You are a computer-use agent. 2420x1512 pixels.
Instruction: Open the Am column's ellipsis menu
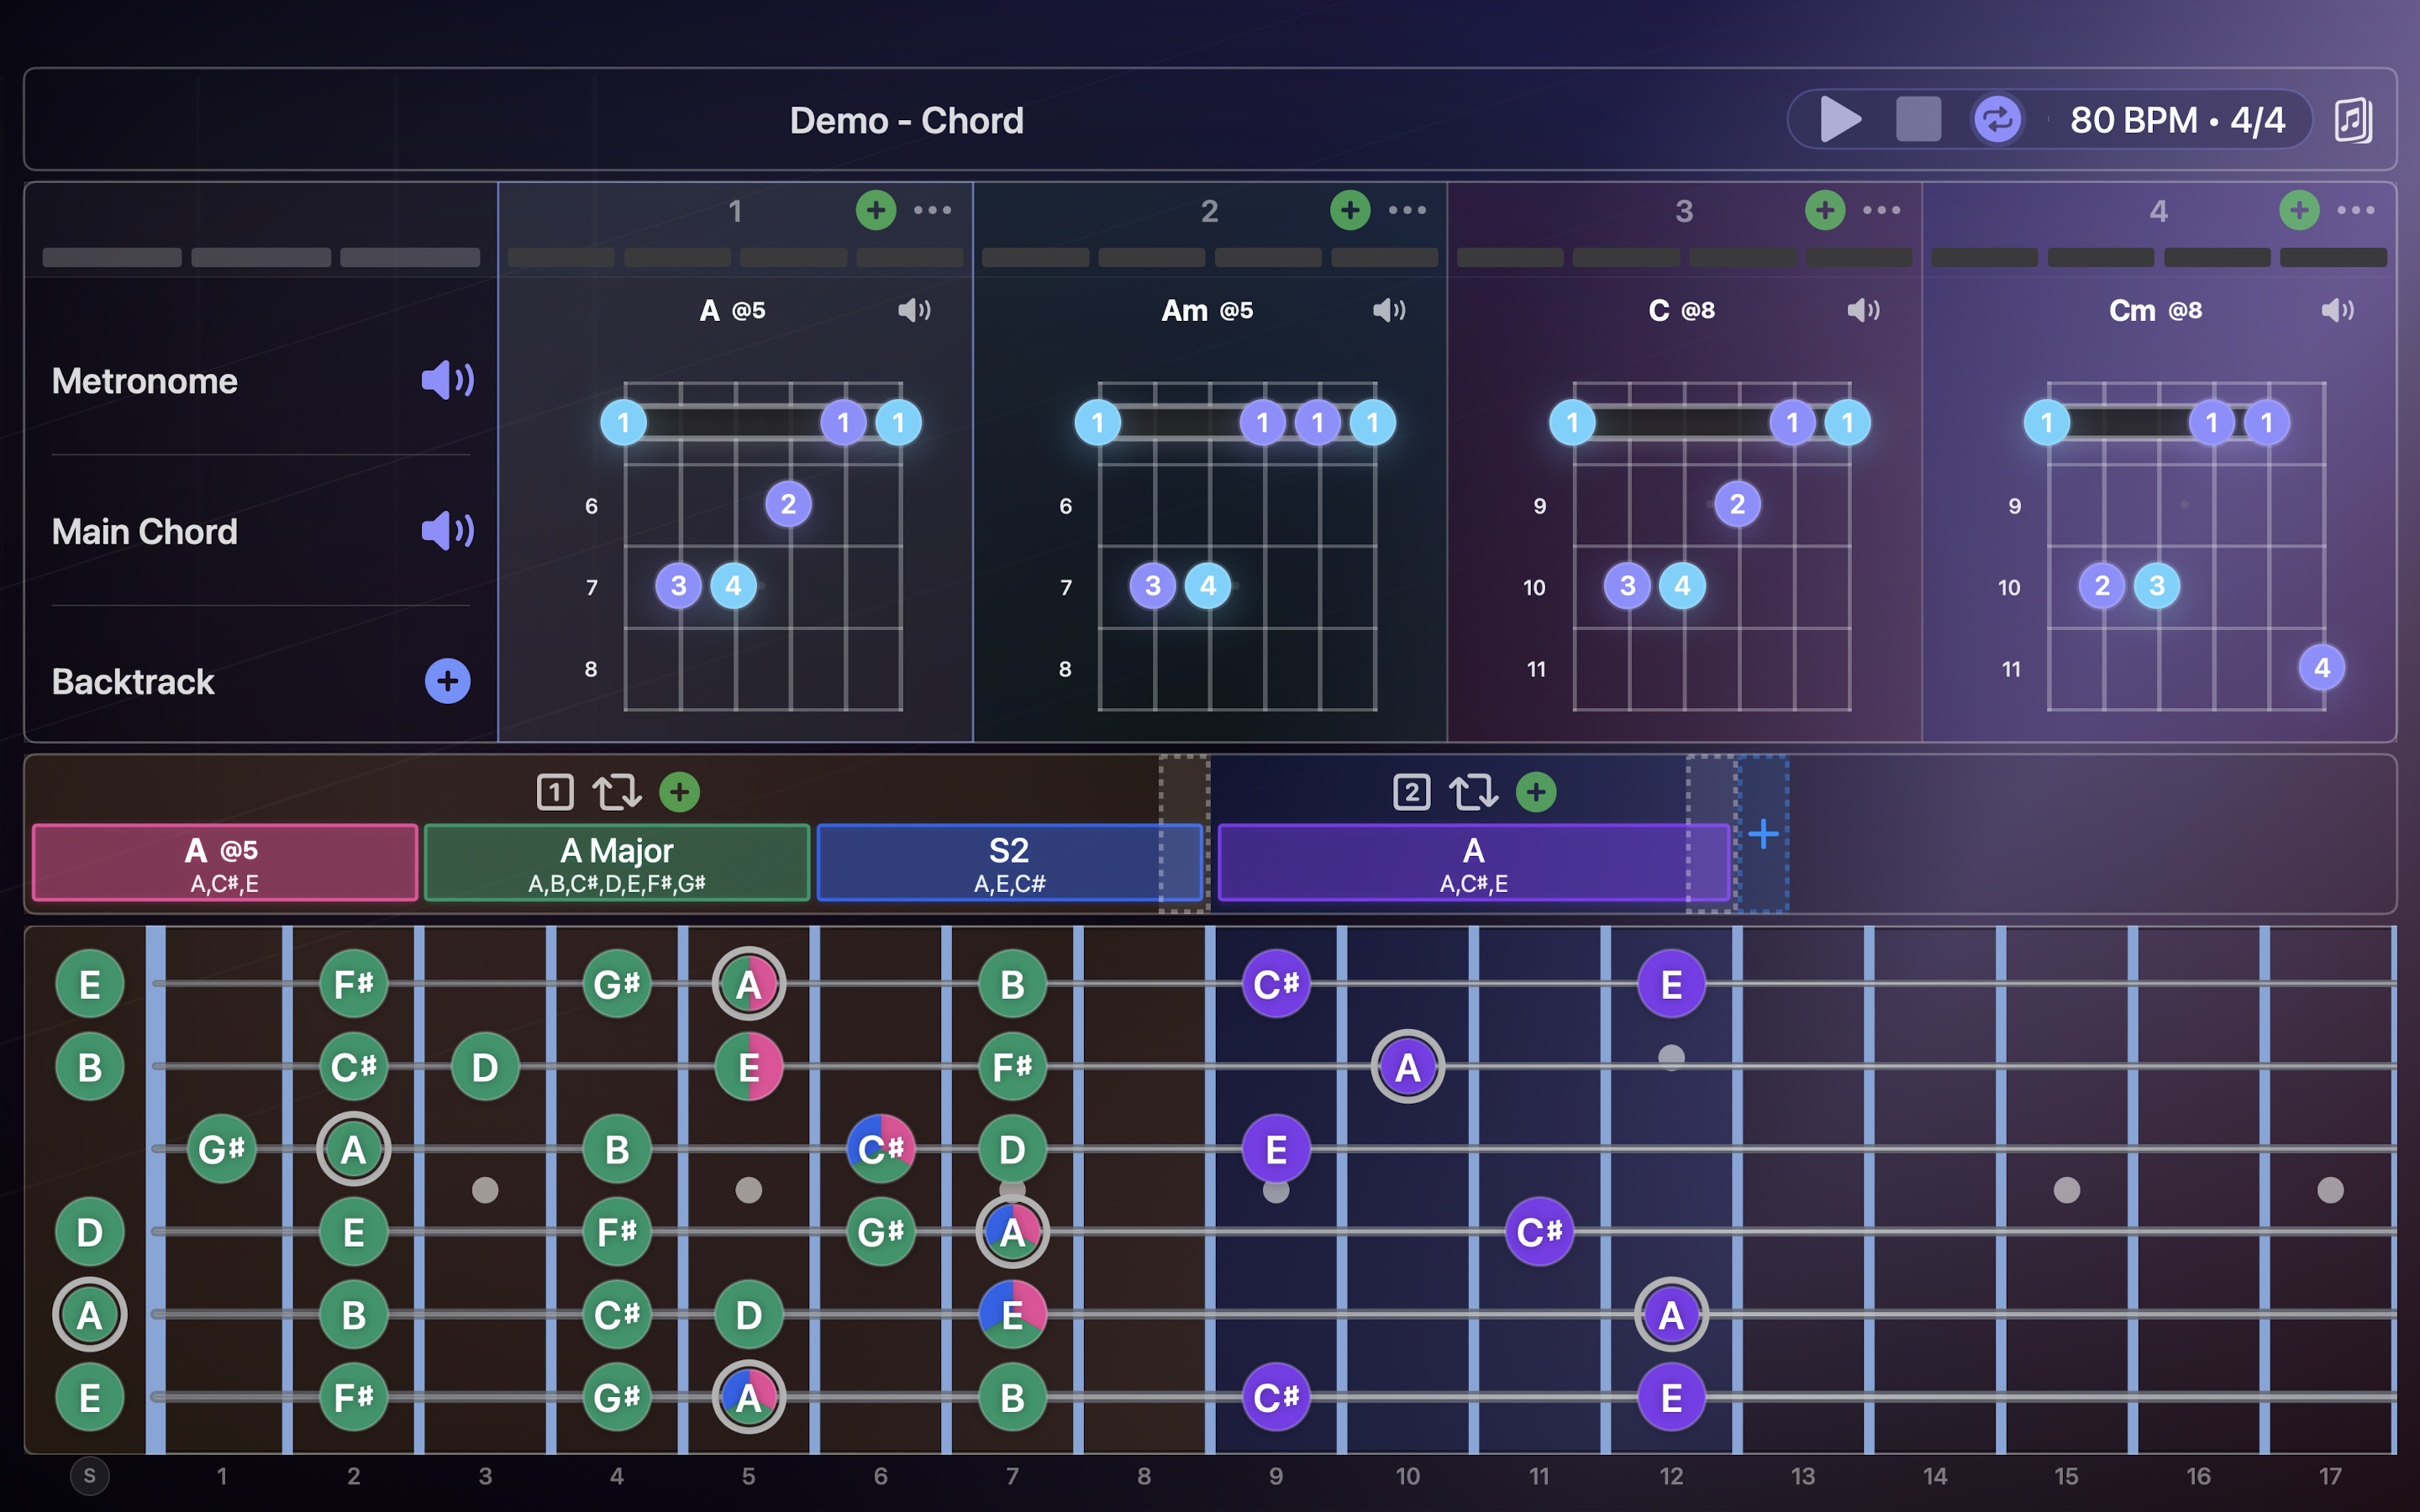tap(1407, 211)
